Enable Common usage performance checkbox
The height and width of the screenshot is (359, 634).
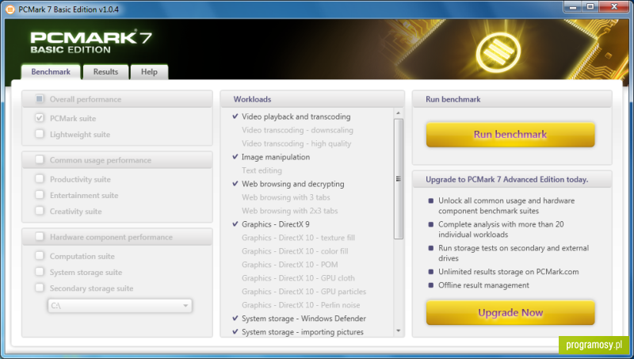(x=39, y=160)
